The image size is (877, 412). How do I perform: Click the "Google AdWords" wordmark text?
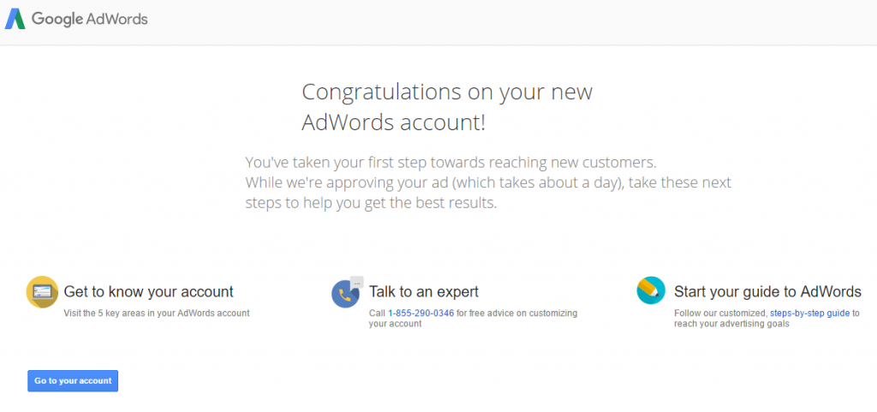coord(89,19)
